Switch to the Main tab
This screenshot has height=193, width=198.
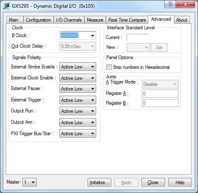15,20
